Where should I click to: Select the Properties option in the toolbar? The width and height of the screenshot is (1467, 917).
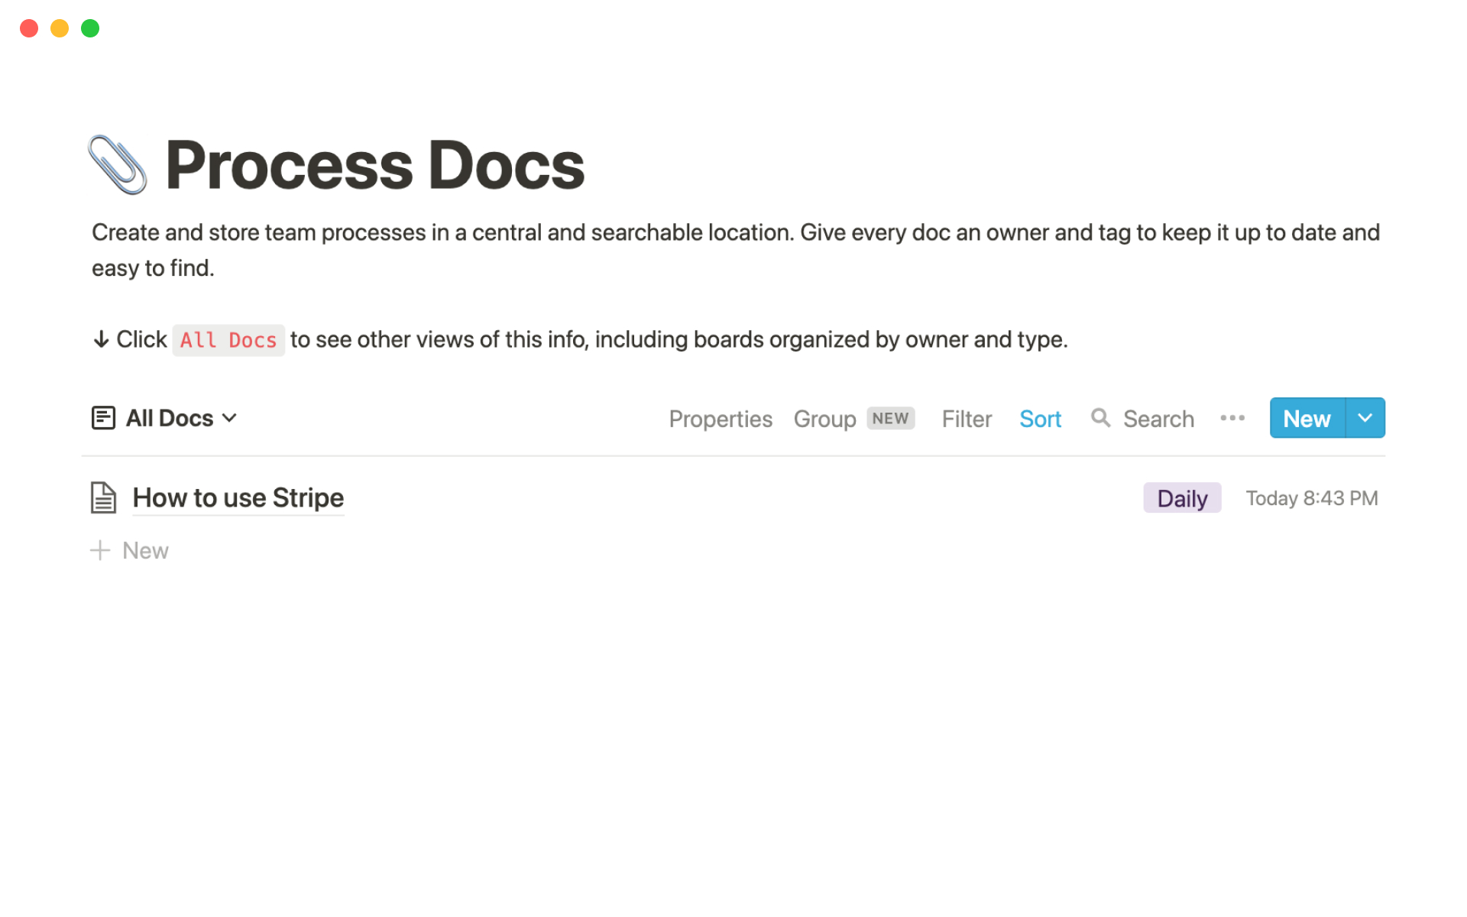pyautogui.click(x=721, y=419)
